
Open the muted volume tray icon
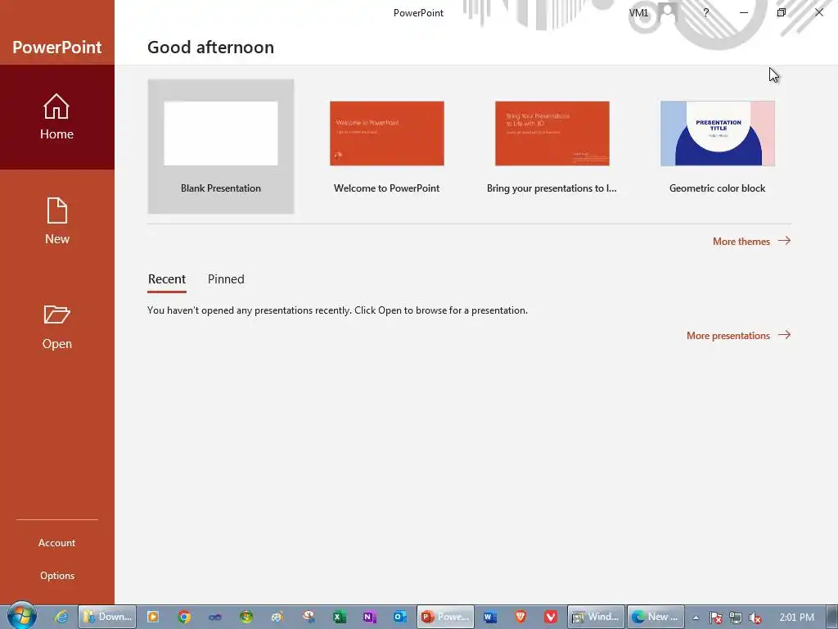pos(755,618)
